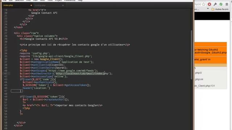Open the Selection menu in editor
The image size is (232, 130).
point(19,1)
